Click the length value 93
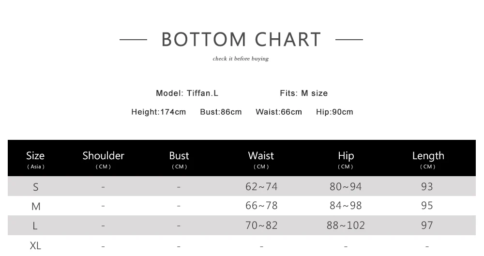484x256 pixels. (427, 187)
